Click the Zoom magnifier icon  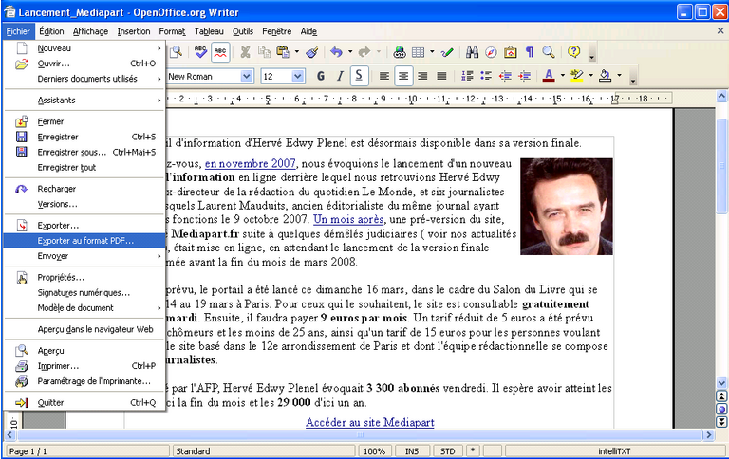[x=549, y=52]
